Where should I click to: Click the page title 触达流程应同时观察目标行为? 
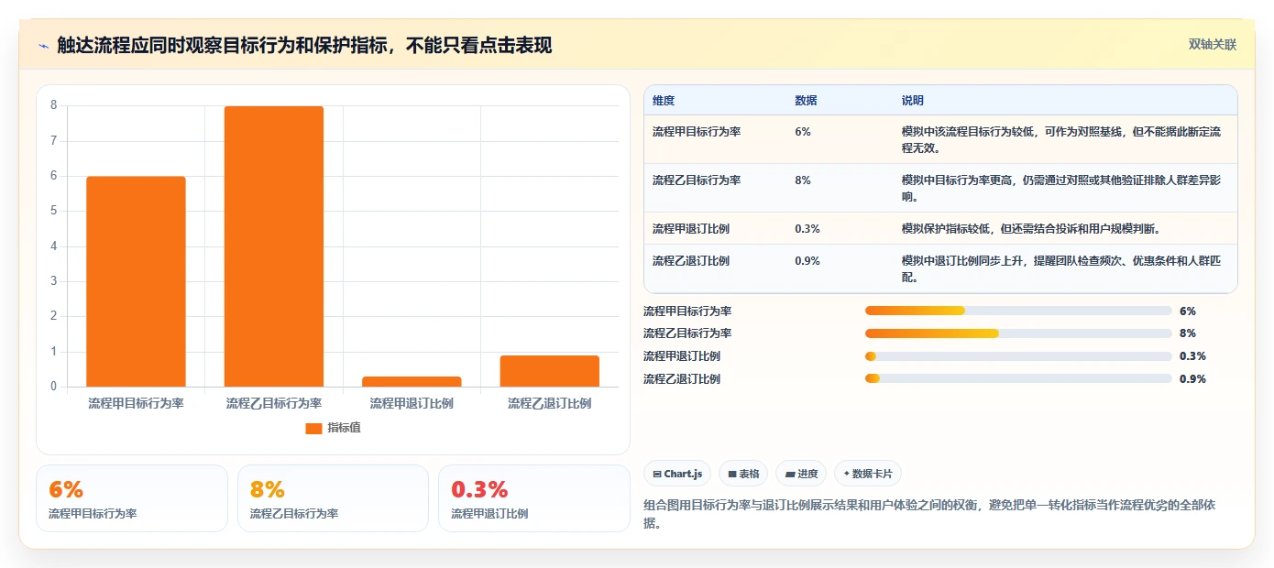pyautogui.click(x=304, y=46)
